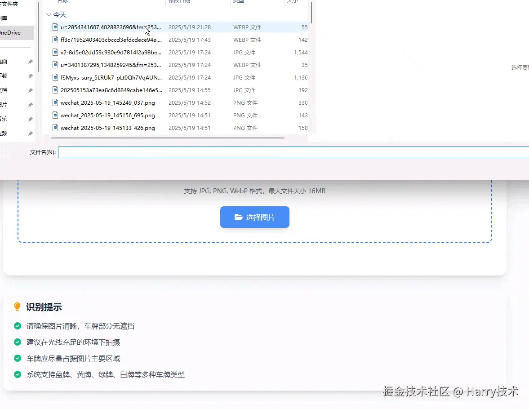
Task: Click the folder icon inside the 选择图片 button
Action: (x=239, y=217)
